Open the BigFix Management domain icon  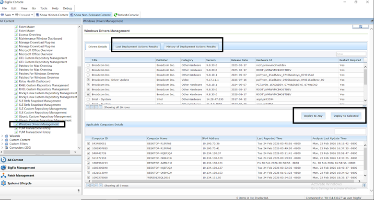click(x=4, y=168)
